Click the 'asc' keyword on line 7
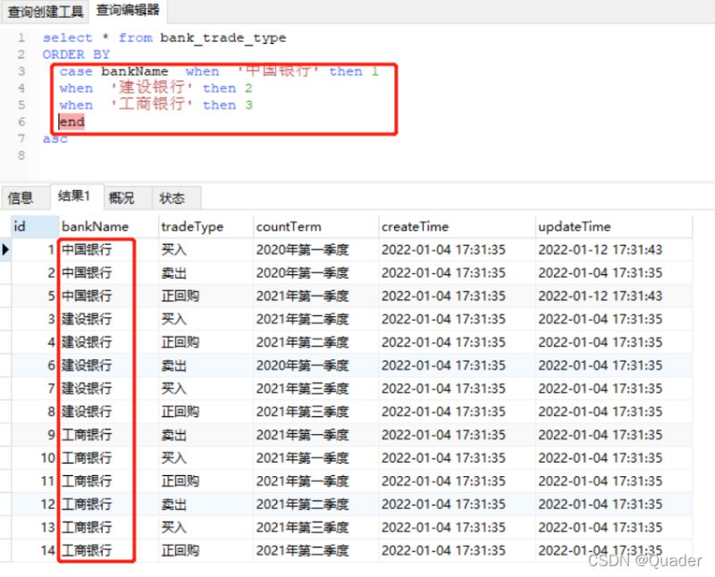Viewport: 715px width, 577px height. [x=55, y=138]
